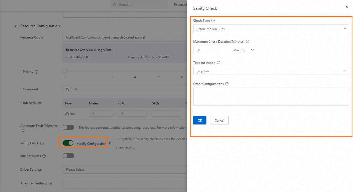This screenshot has width=354, height=192.
Task: Click the Worker vCPUs input field
Action: (x=133, y=113)
